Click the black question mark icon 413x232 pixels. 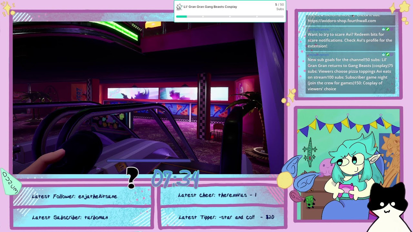tap(132, 178)
